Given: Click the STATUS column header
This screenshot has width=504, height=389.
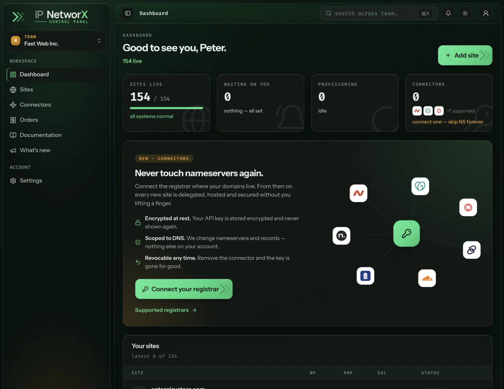Looking at the screenshot, I should click(x=430, y=373).
